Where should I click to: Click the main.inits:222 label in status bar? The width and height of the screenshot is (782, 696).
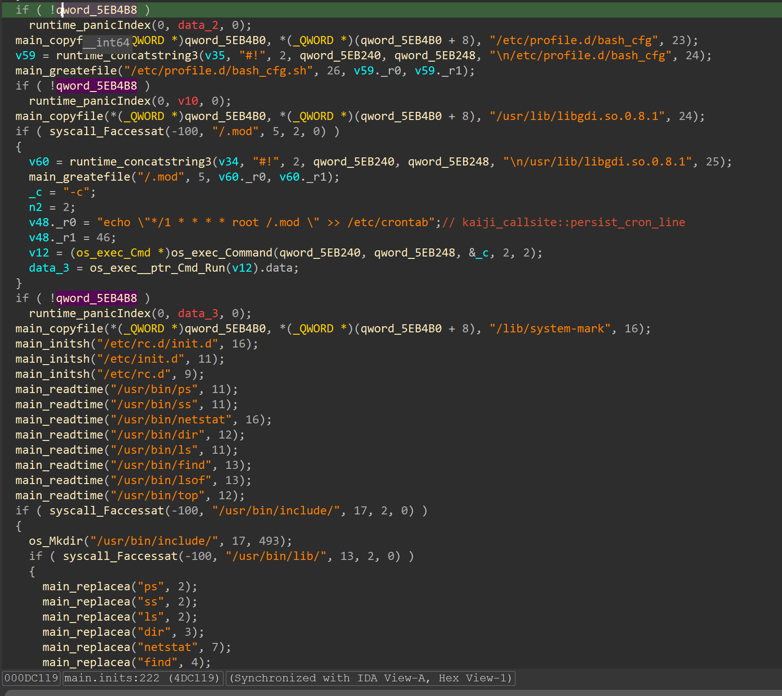(x=108, y=678)
